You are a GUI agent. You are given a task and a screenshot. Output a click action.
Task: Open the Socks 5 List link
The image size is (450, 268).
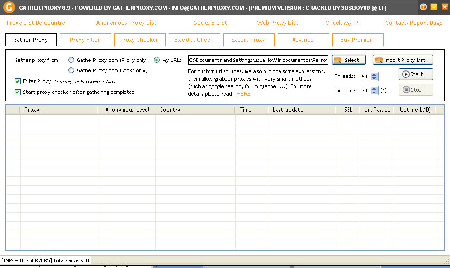(x=210, y=23)
